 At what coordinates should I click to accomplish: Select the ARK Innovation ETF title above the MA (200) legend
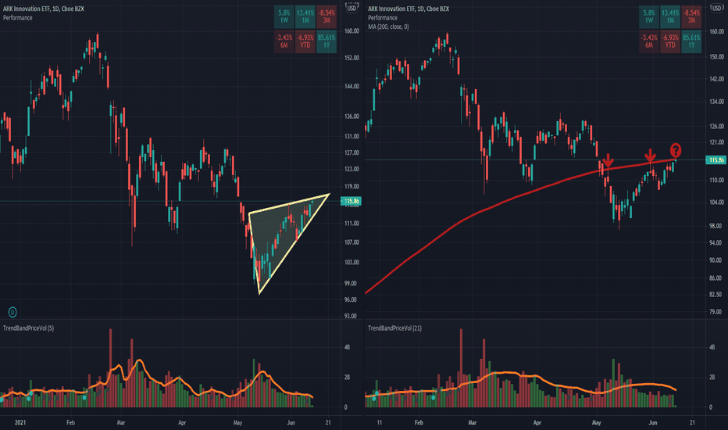tap(409, 9)
